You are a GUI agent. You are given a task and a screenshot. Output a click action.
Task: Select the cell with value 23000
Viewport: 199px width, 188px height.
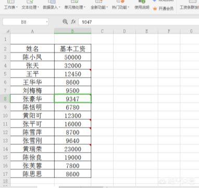click(x=73, y=148)
